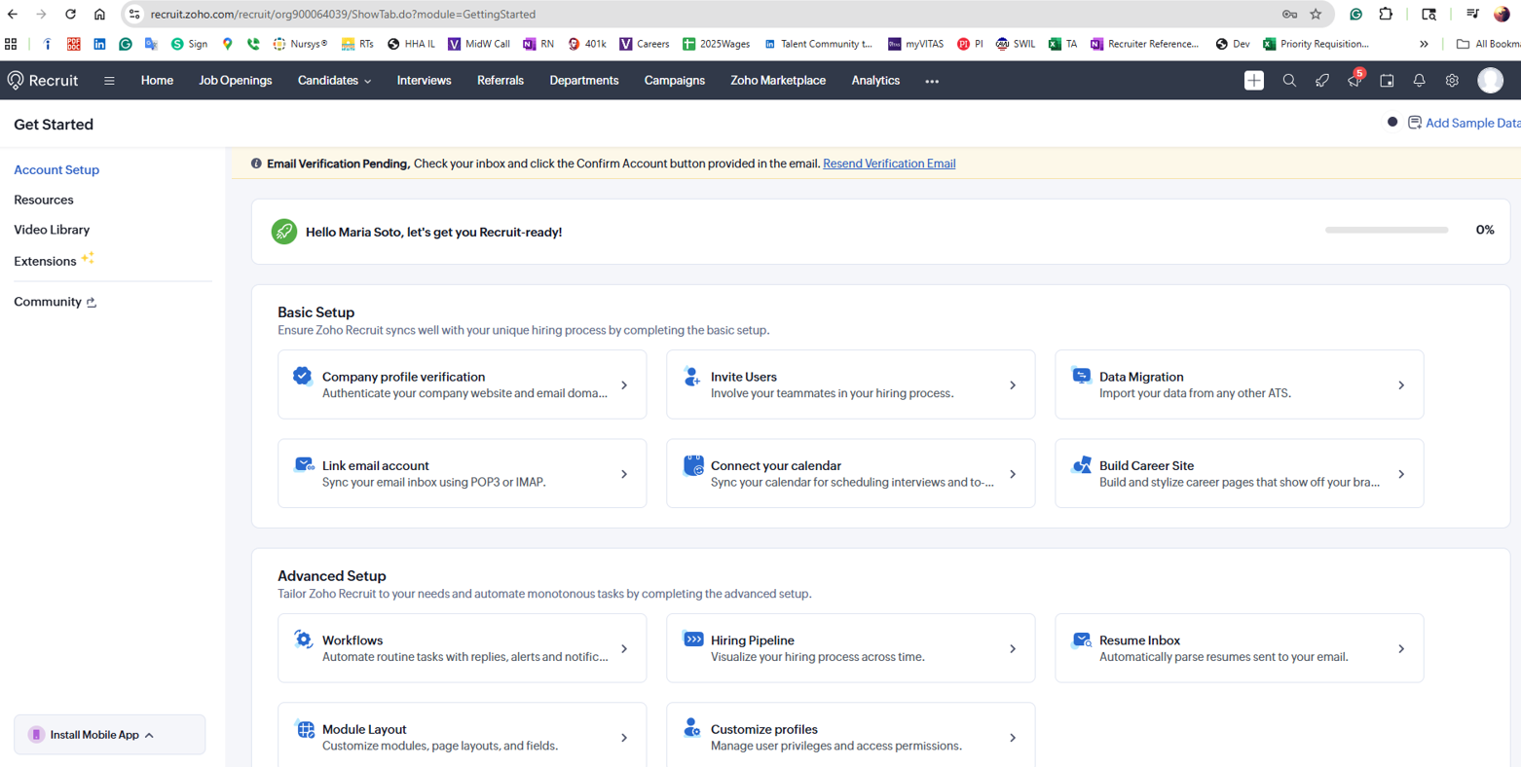Image resolution: width=1521 pixels, height=767 pixels.
Task: Click the Connect your calendar icon
Action: coord(693,465)
